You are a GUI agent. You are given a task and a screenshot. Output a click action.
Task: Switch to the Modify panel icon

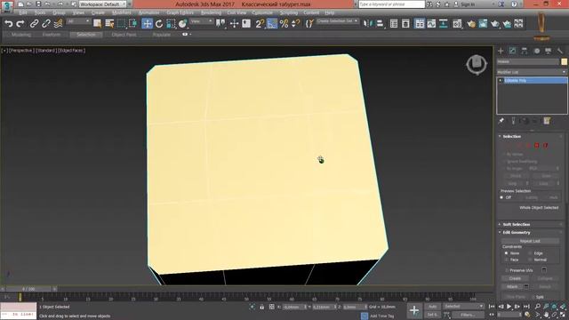pyautogui.click(x=512, y=51)
